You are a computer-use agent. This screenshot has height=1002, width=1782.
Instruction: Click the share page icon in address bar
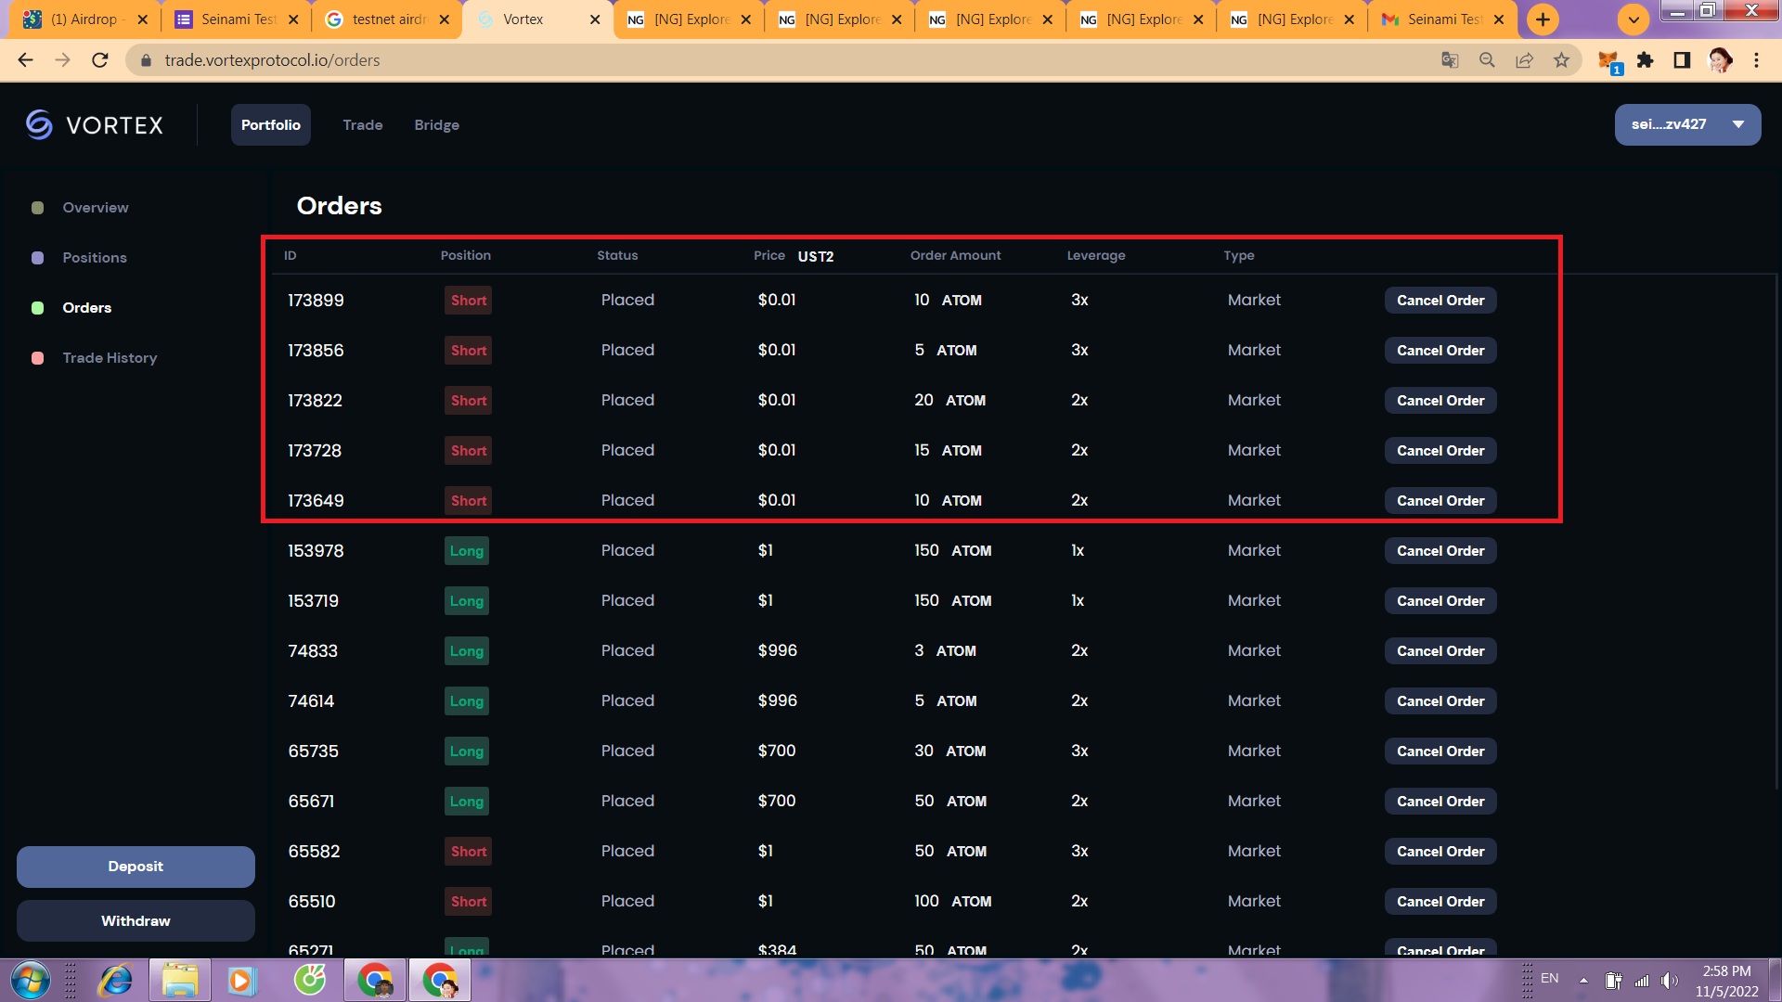coord(1524,60)
